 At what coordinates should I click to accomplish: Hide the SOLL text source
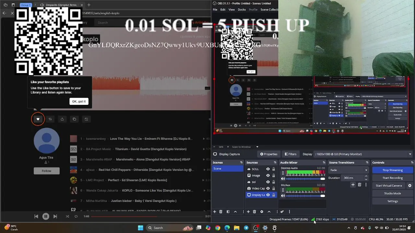point(268,169)
